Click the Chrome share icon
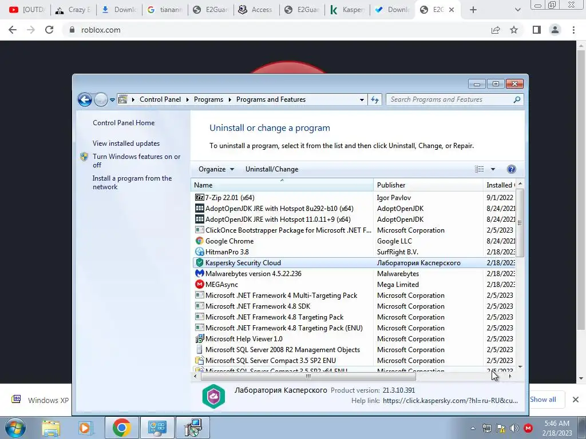The image size is (586, 439). click(x=496, y=30)
